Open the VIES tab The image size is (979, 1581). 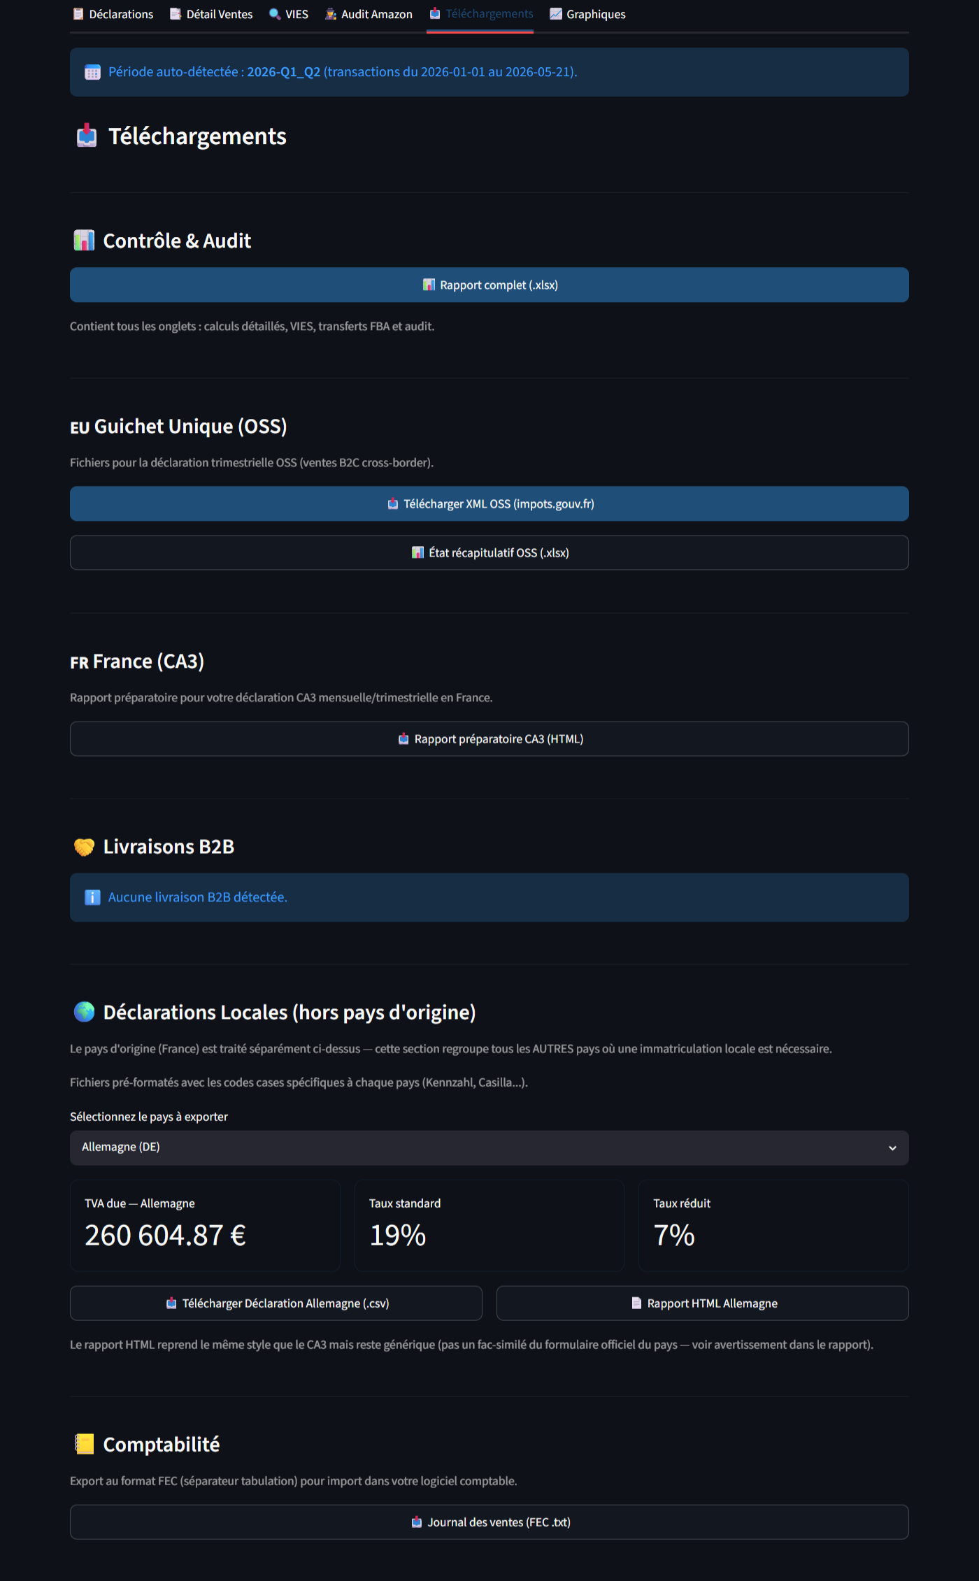click(289, 14)
